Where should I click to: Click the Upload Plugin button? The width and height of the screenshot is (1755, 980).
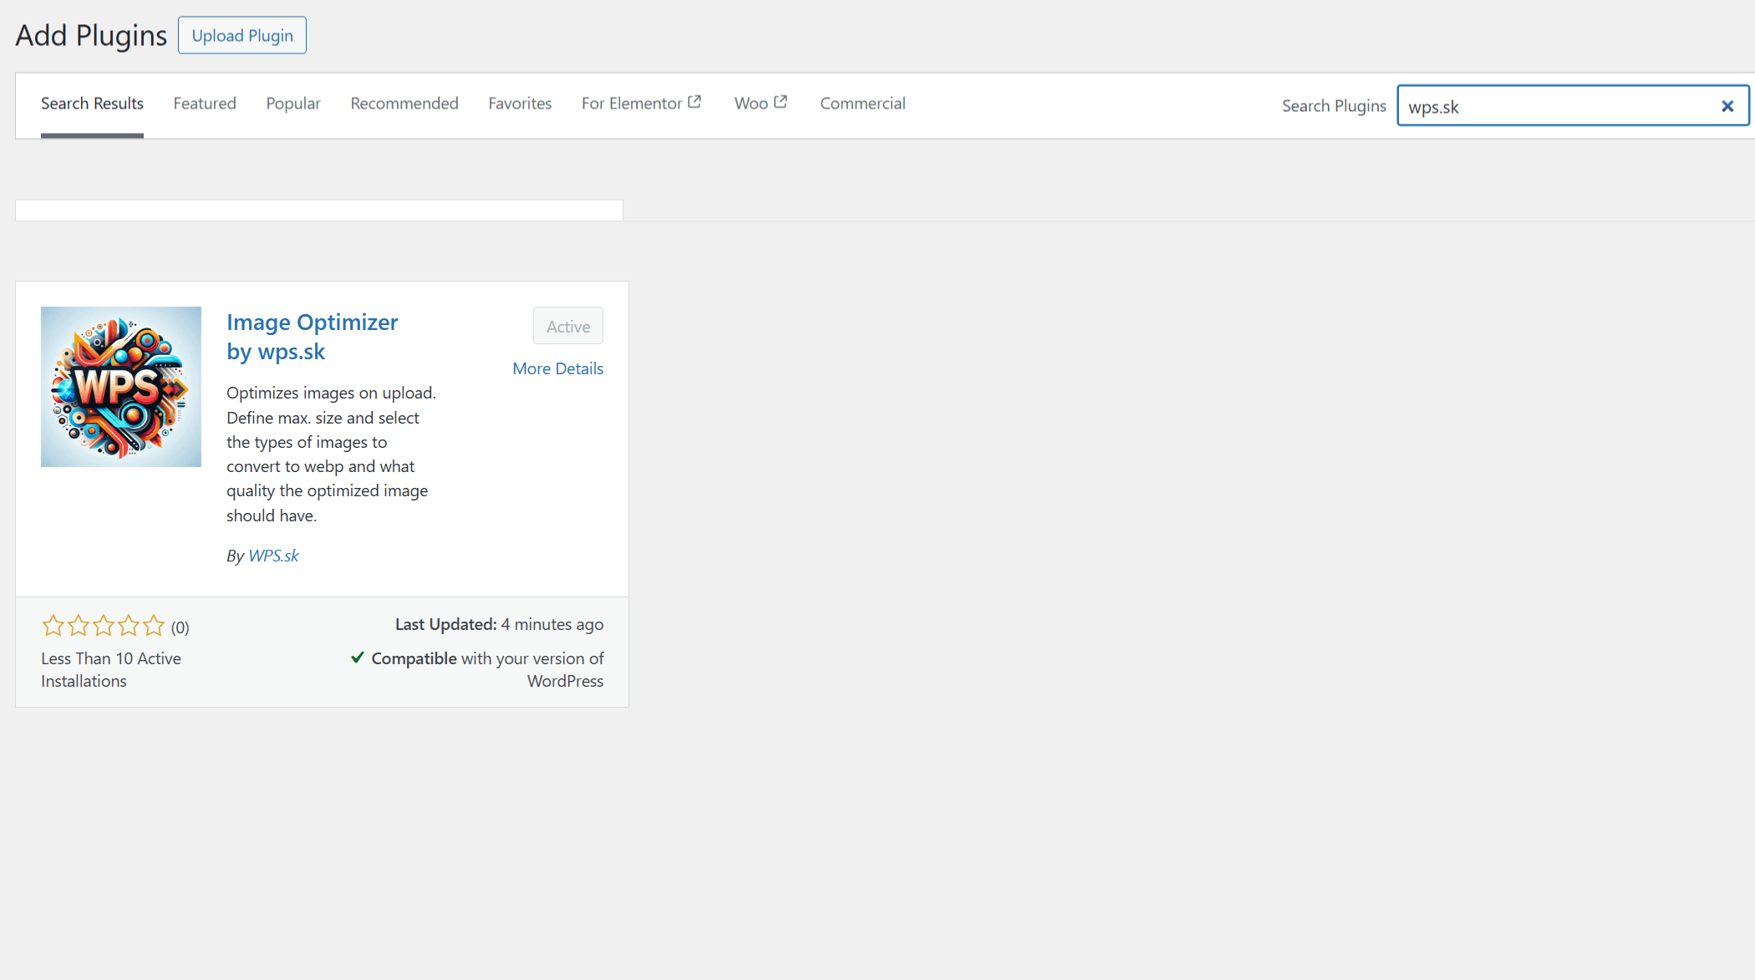click(x=242, y=35)
